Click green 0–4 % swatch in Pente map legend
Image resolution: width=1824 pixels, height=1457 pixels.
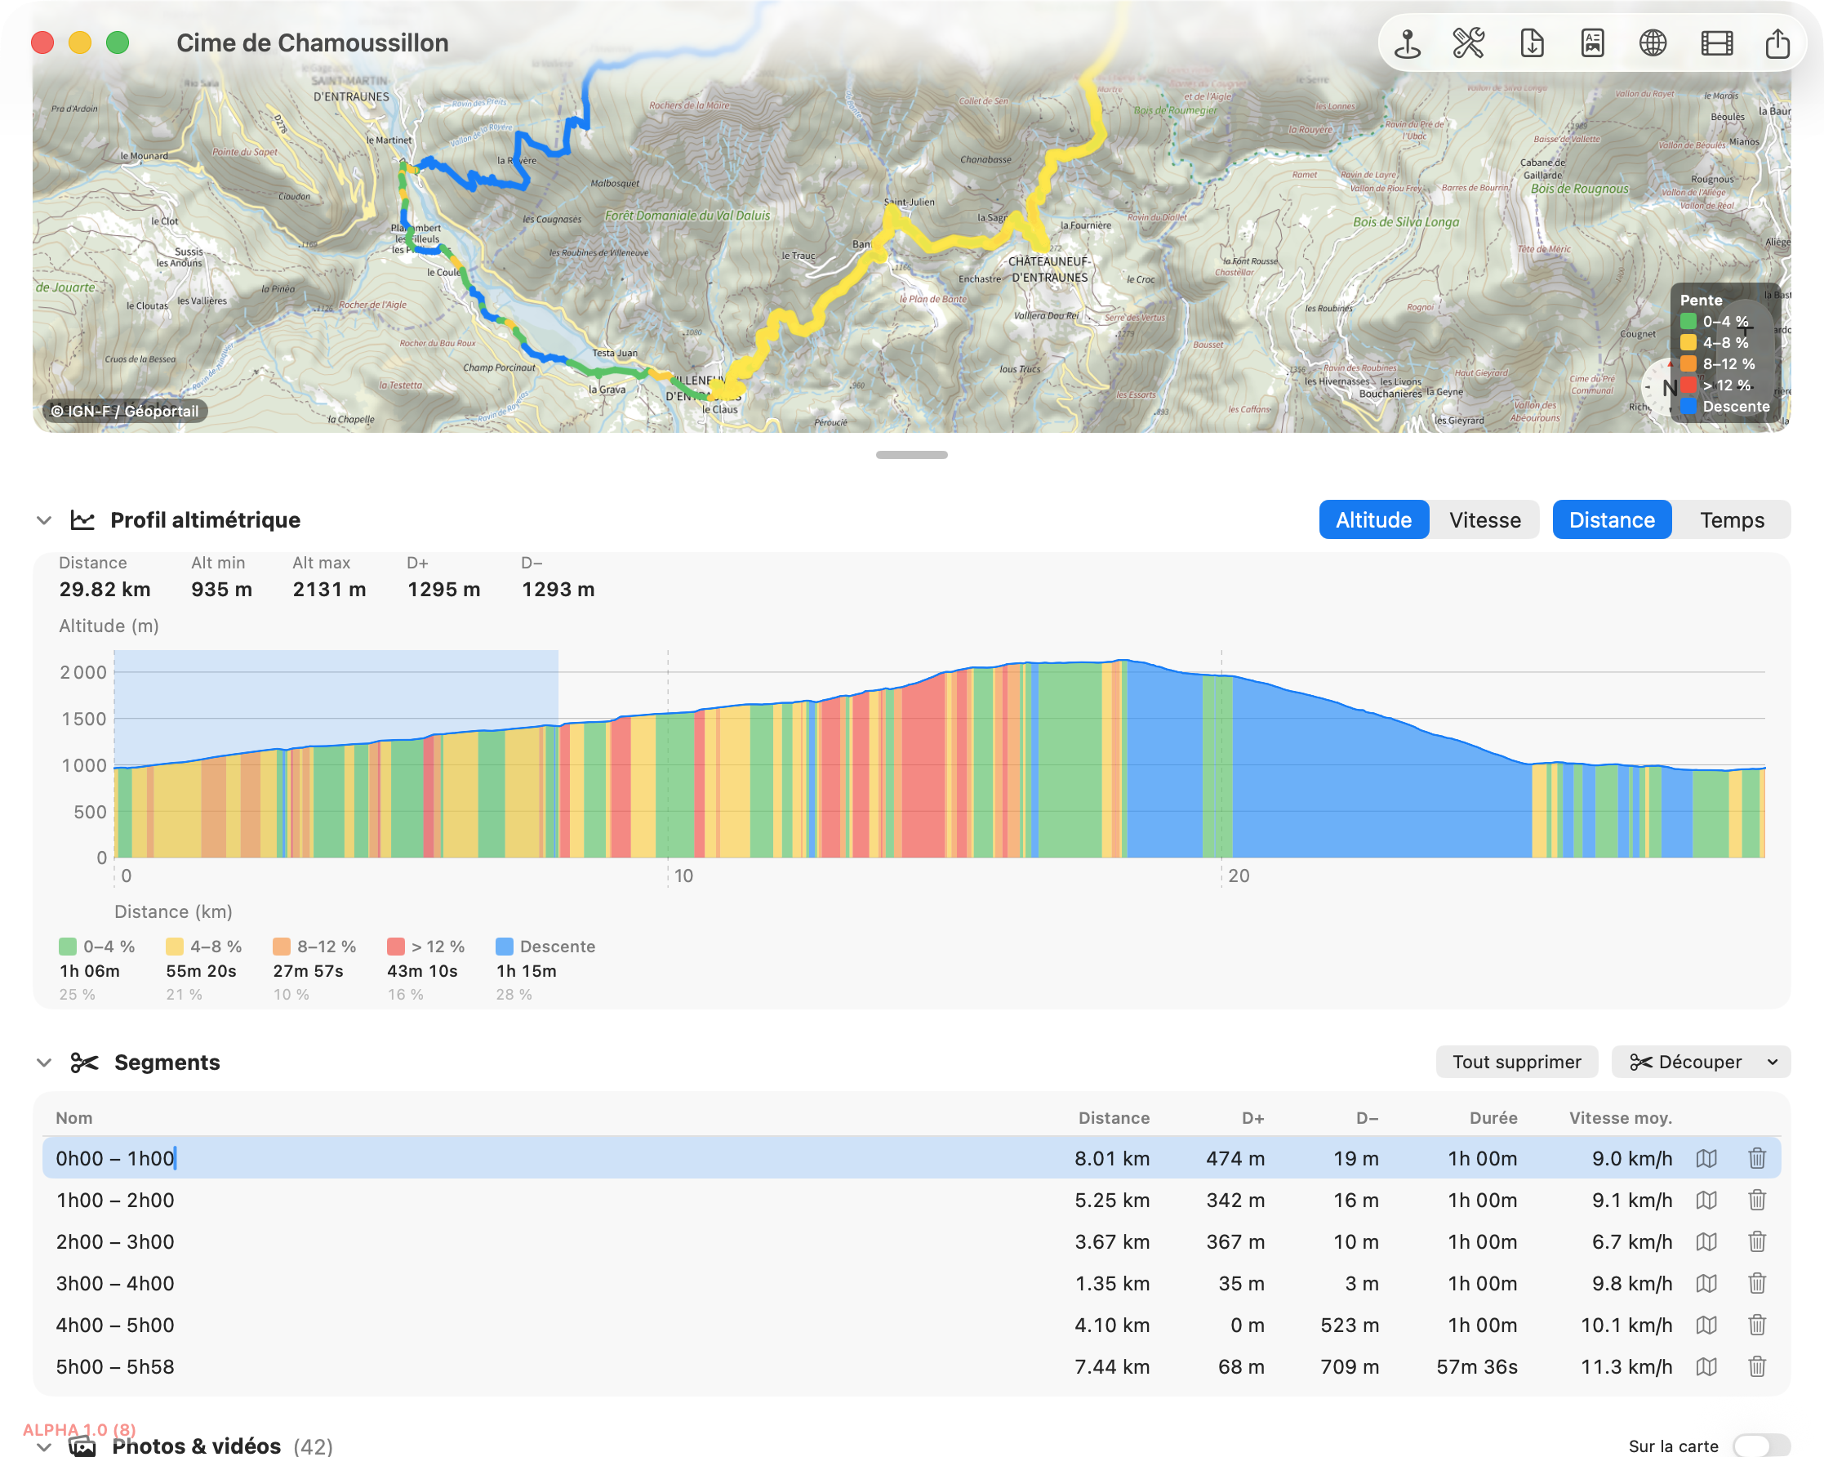coord(1688,322)
